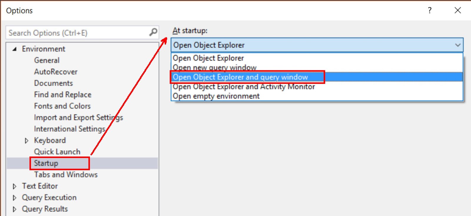
Task: Pick Open Object Explorer and query window
Action: coord(317,77)
